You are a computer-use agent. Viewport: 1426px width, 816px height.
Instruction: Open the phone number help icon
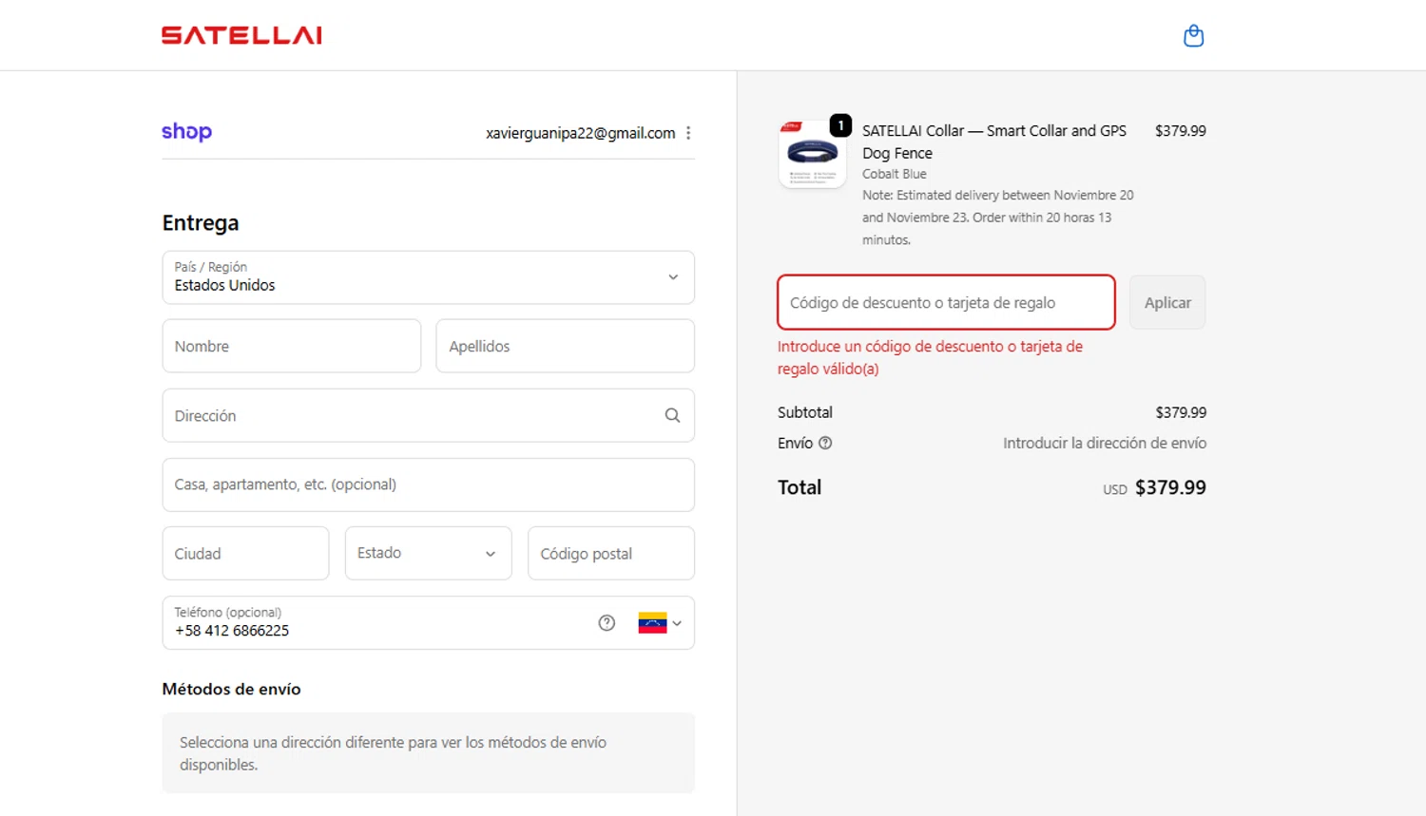coord(607,623)
